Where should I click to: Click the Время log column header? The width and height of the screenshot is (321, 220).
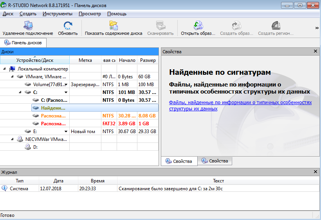(97, 181)
